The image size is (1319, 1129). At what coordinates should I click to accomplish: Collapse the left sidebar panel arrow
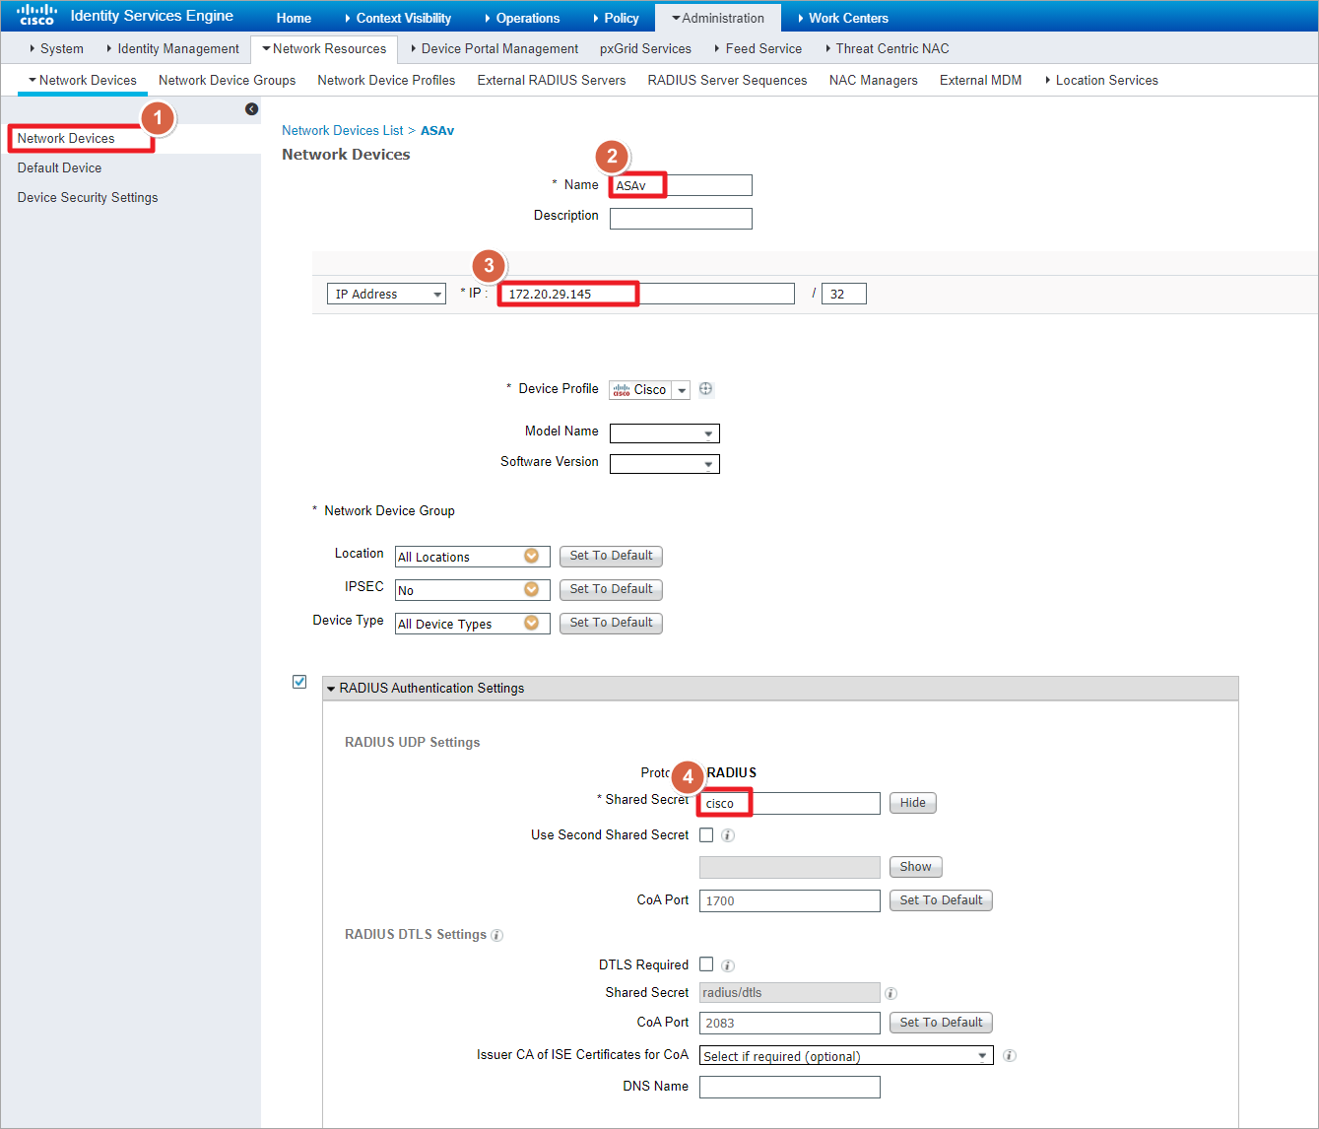point(251,109)
